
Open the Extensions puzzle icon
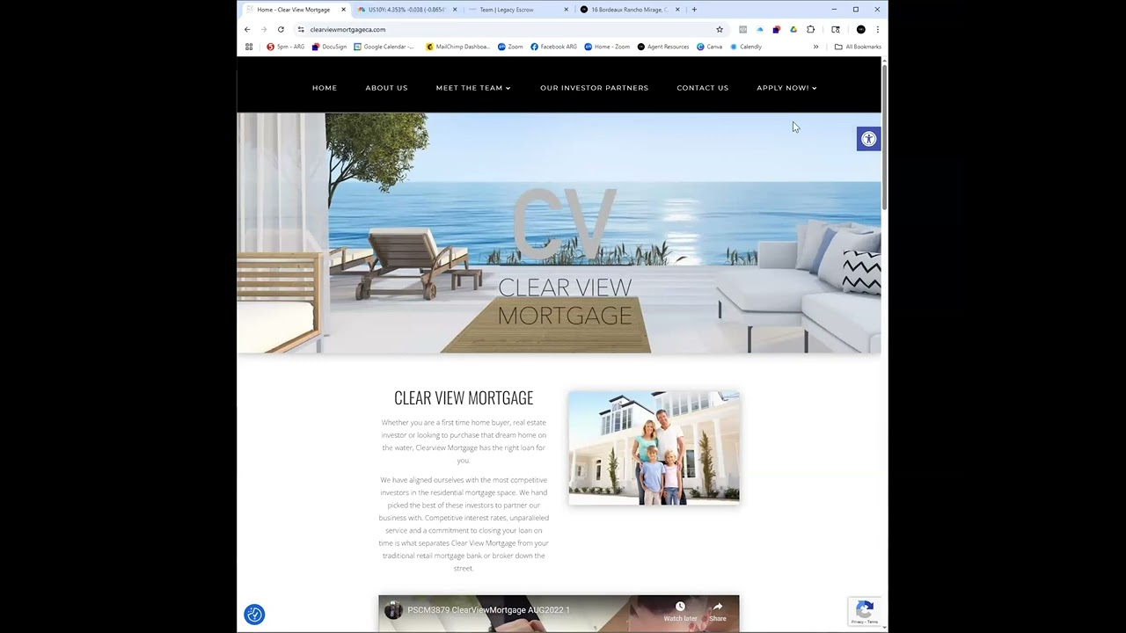point(810,29)
